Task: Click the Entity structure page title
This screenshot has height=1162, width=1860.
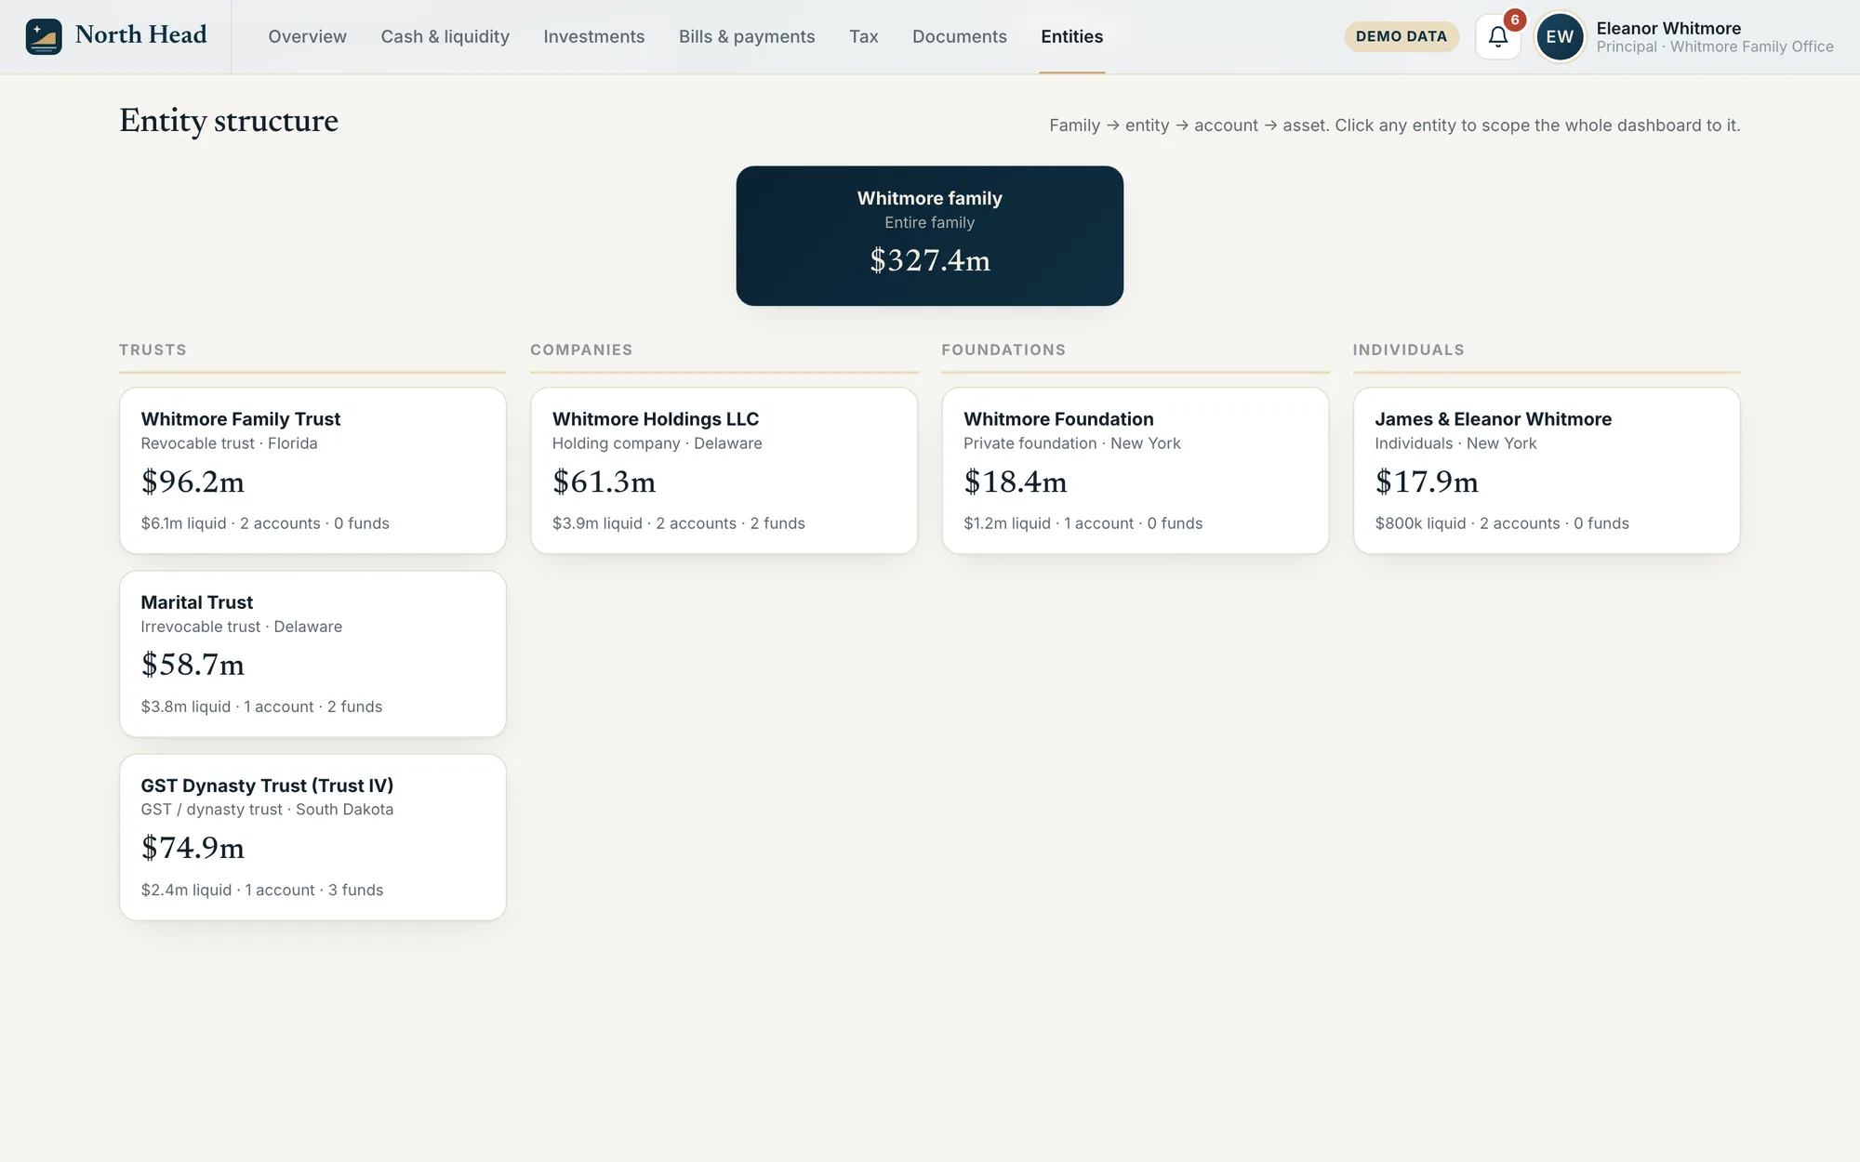Action: [x=229, y=121]
